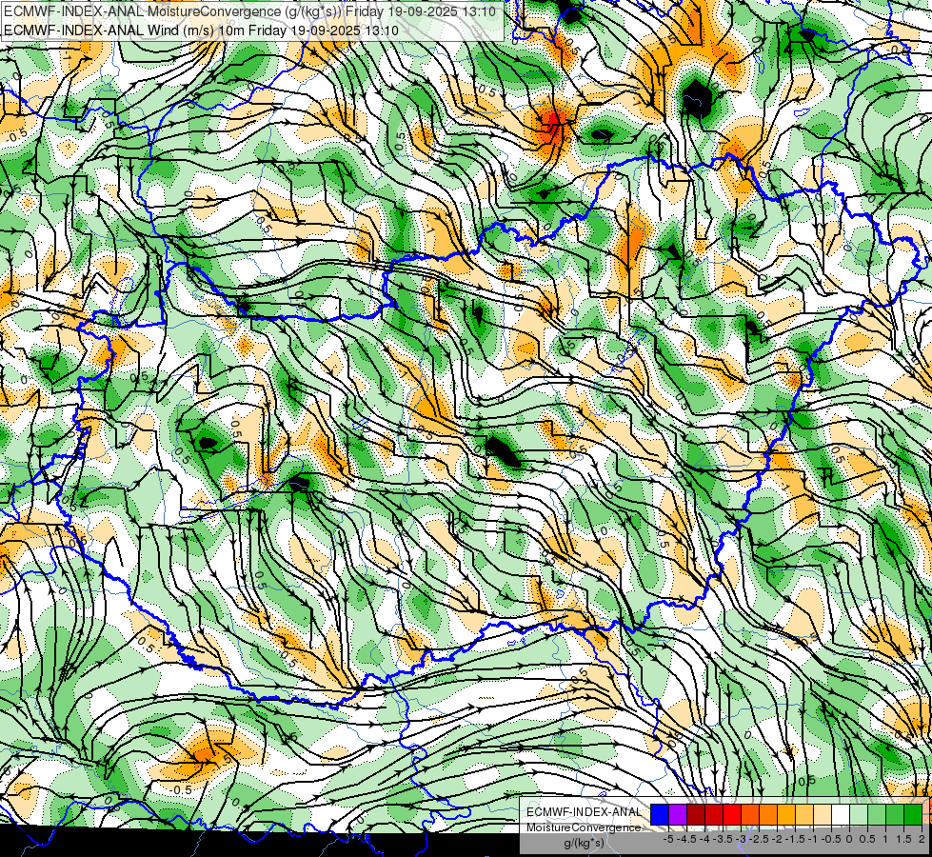Select legend swatch between -4.5 and -4
This screenshot has height=857, width=932.
point(696,814)
